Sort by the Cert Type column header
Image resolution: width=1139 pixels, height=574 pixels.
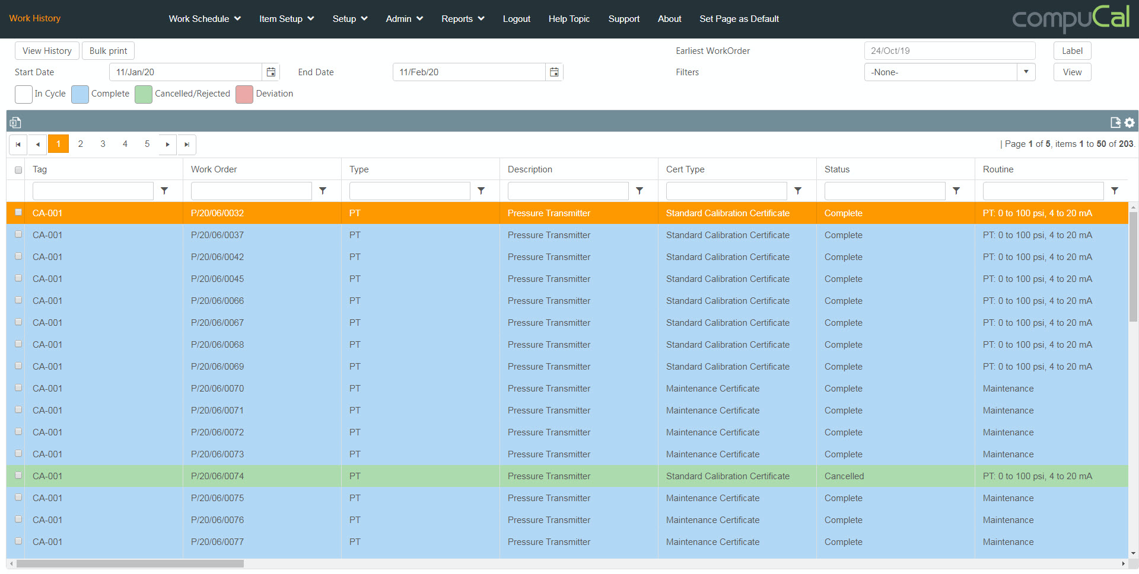685,169
